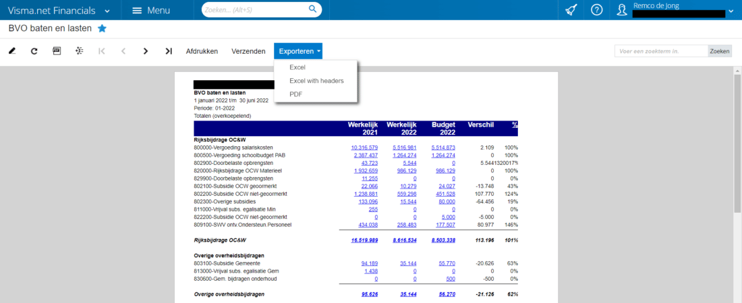Refresh the report with the reload icon
Image resolution: width=742 pixels, height=303 pixels.
[34, 51]
